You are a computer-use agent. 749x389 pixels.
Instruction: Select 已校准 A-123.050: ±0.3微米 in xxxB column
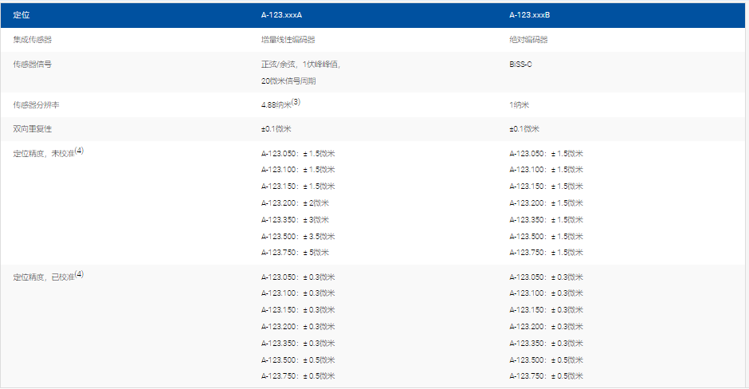click(546, 277)
